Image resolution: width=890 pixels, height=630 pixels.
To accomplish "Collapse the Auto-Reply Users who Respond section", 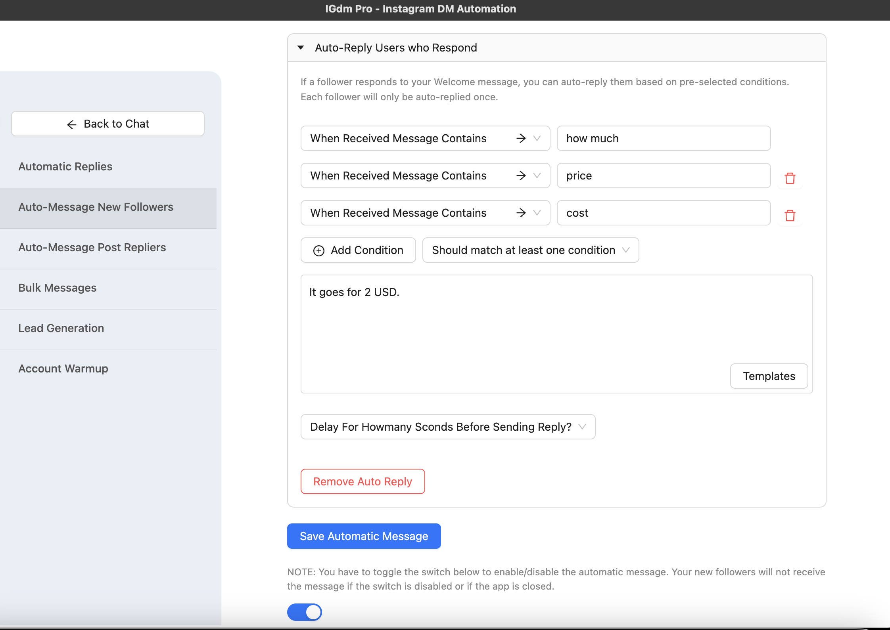I will point(300,48).
